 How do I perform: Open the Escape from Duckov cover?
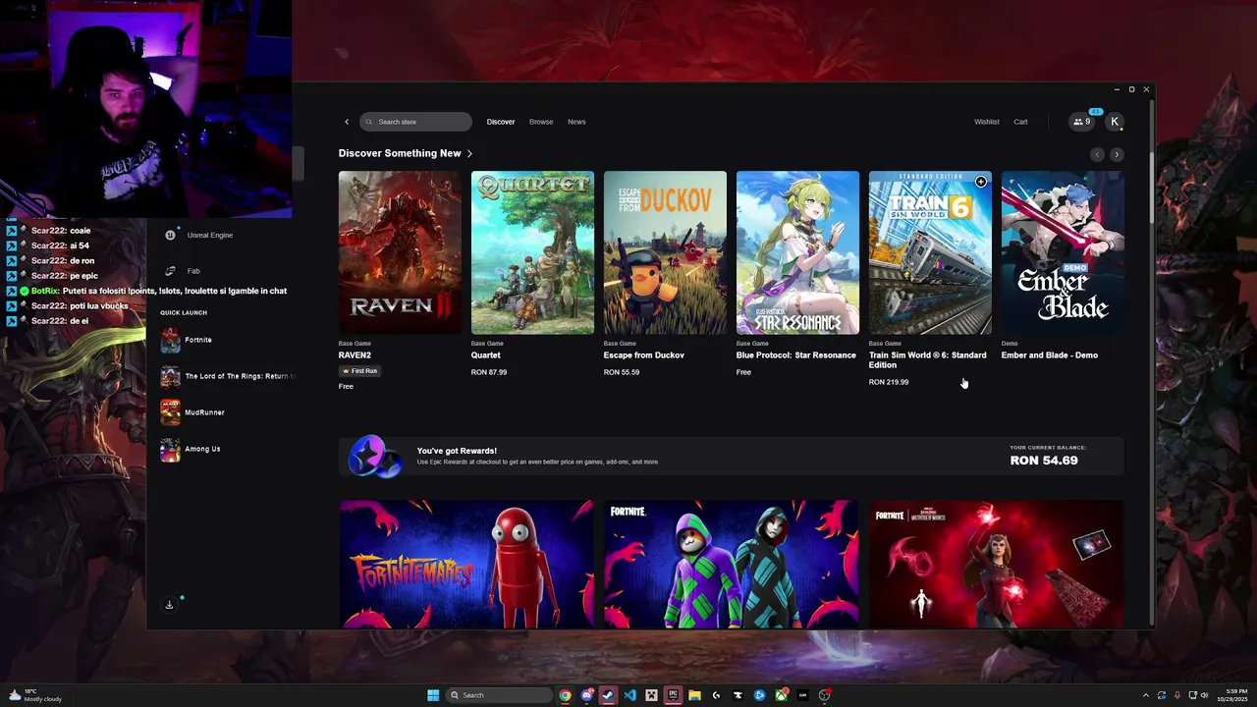[x=665, y=252]
